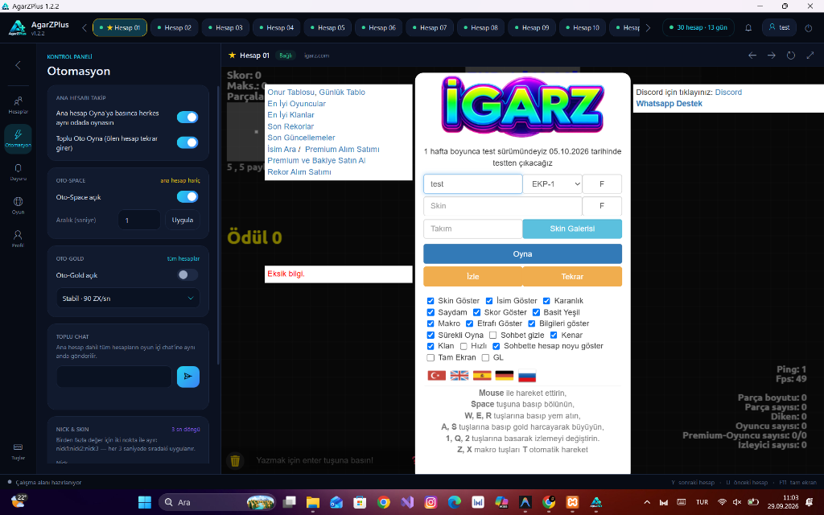This screenshot has width=824, height=515.
Task: Reload the Hesap 01 game view
Action: [x=791, y=56]
